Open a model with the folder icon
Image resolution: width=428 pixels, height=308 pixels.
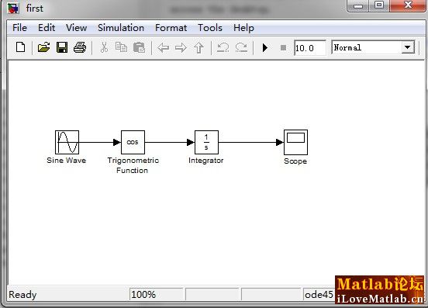pos(43,47)
